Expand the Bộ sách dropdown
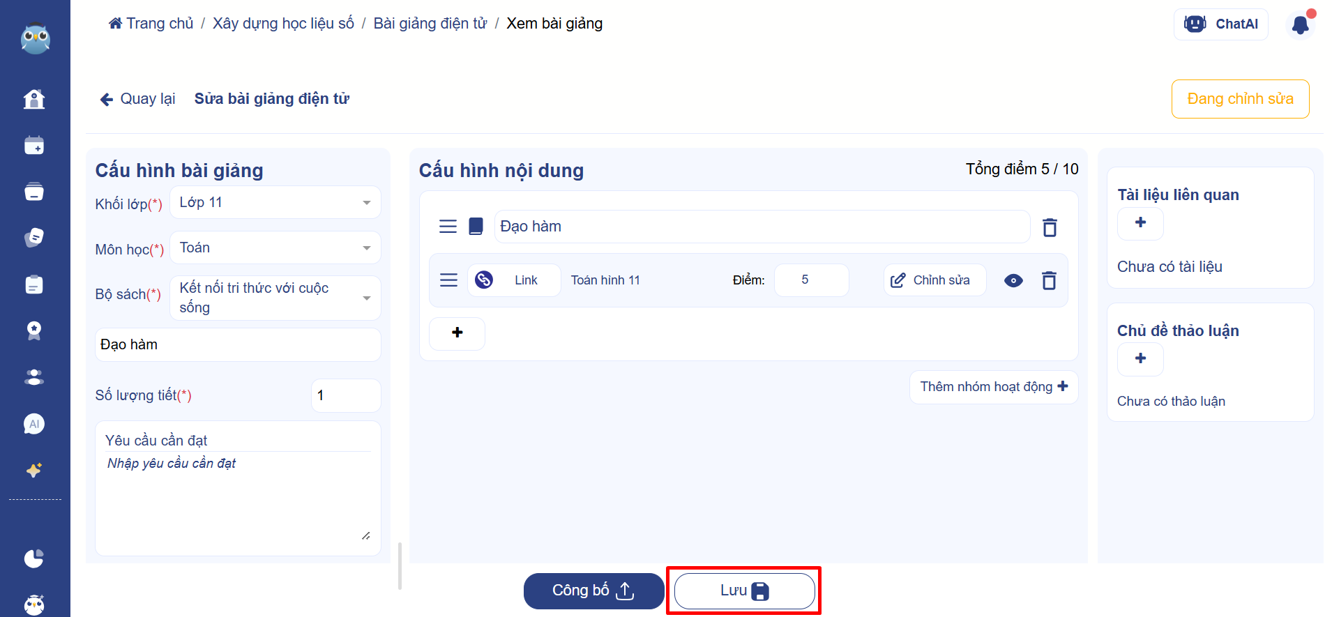The width and height of the screenshot is (1332, 617). [x=275, y=298]
